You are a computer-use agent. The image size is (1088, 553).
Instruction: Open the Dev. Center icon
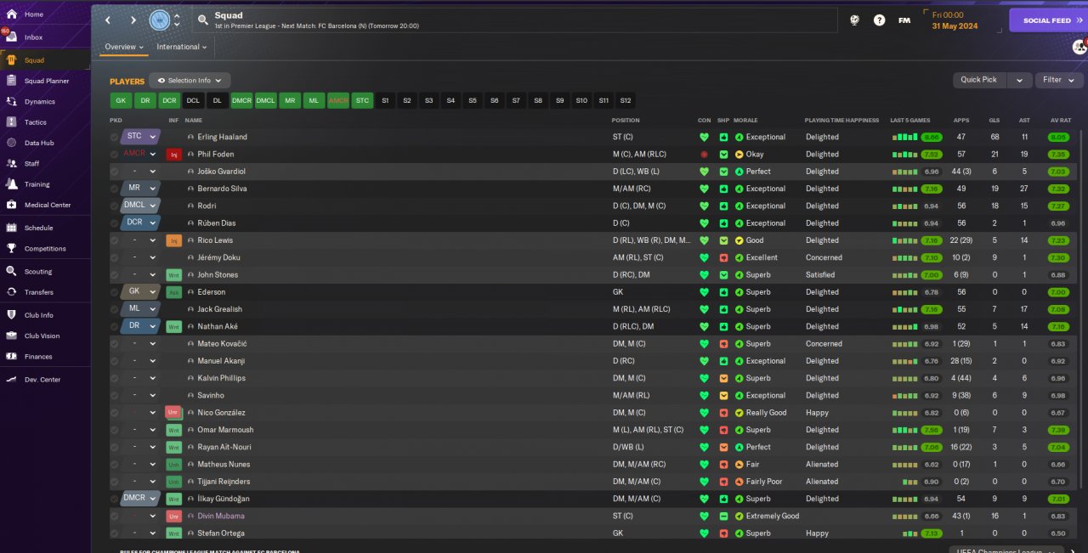pyautogui.click(x=11, y=380)
